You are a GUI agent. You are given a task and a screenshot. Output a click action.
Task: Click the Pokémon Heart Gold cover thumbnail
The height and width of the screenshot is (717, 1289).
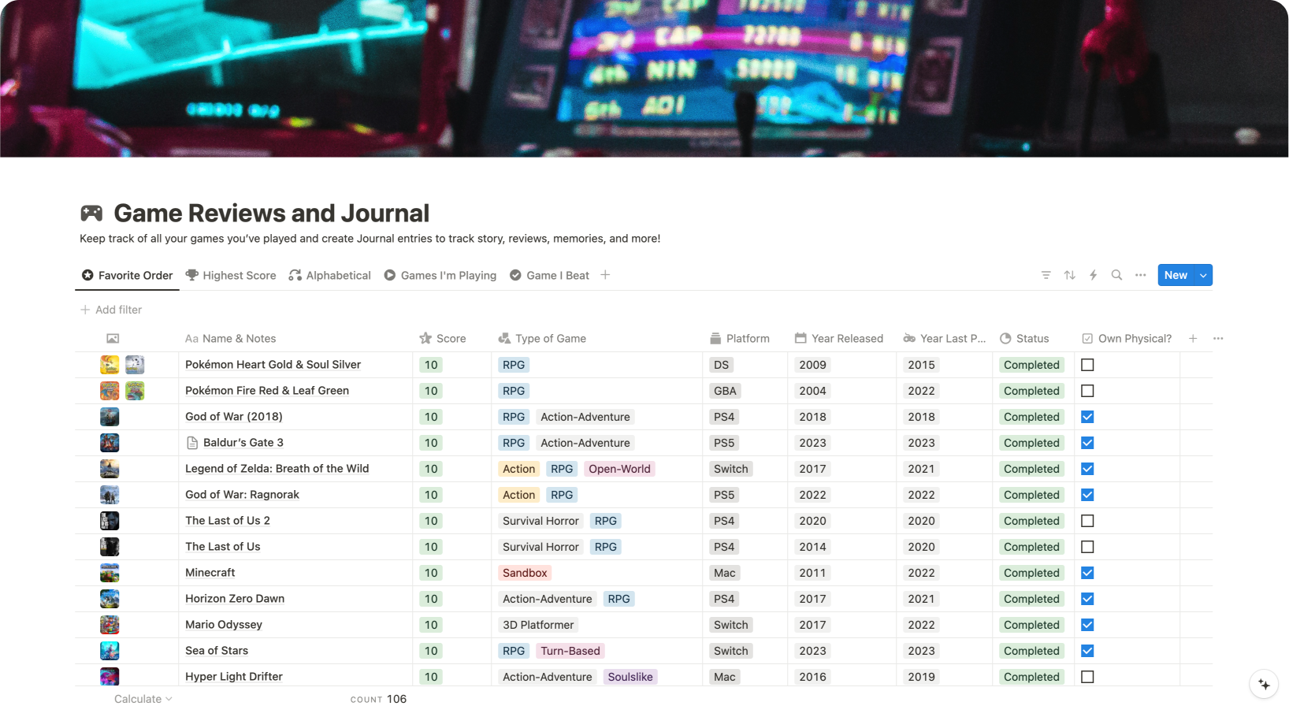[x=110, y=365]
